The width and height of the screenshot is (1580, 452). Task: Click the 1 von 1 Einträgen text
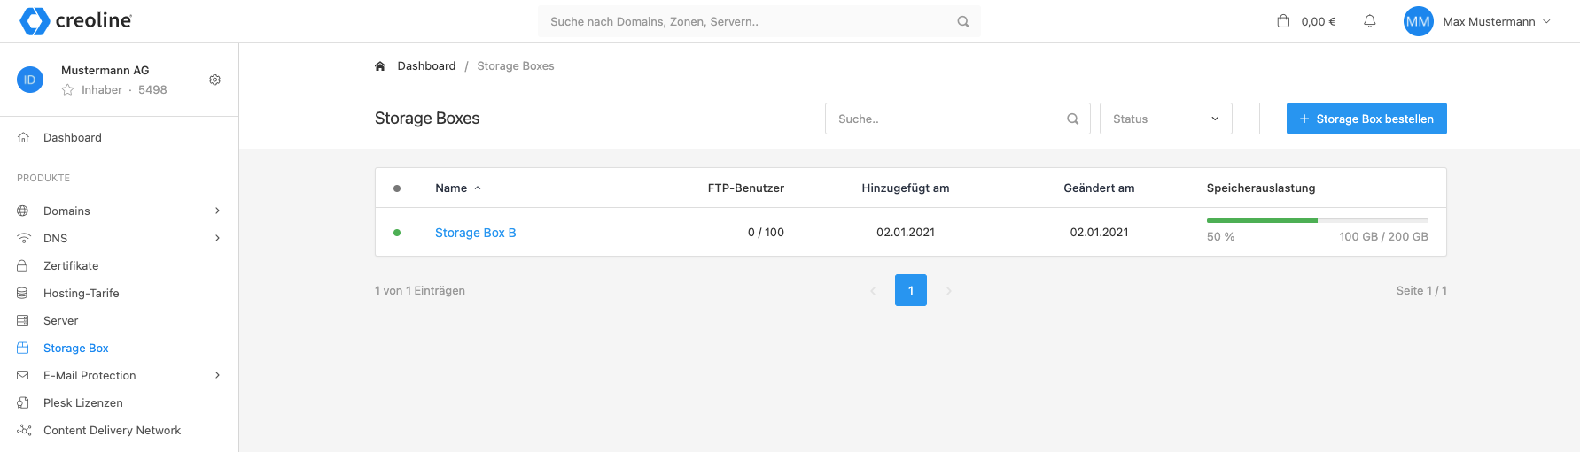(420, 290)
